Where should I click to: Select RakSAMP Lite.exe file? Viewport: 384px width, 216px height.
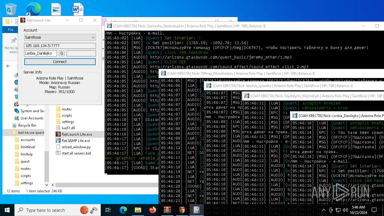coord(73,141)
